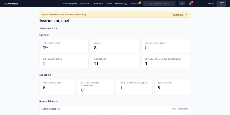Viewport: 230px width, 115px height.
Task: Select the Väntar på granskning card
Action: [x=166, y=46]
